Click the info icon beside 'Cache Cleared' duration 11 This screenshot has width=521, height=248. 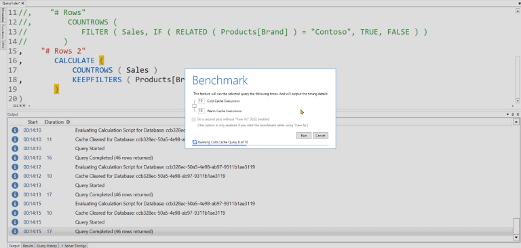tap(15, 139)
